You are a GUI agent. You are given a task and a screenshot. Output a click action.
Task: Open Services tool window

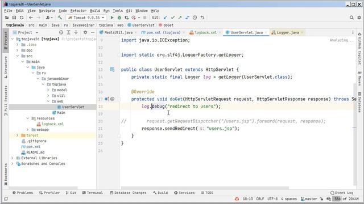(x=184, y=193)
